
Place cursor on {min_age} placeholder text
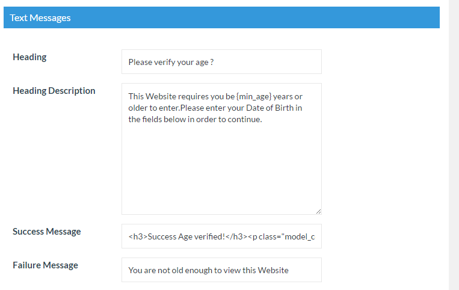tap(254, 96)
